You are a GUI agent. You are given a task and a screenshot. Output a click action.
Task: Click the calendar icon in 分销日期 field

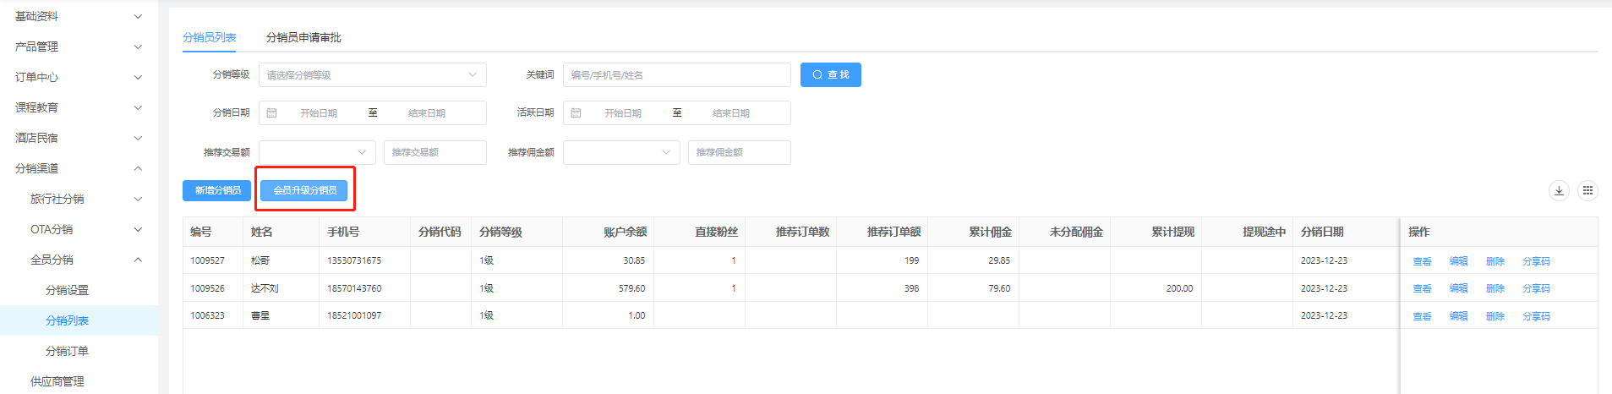pyautogui.click(x=272, y=113)
